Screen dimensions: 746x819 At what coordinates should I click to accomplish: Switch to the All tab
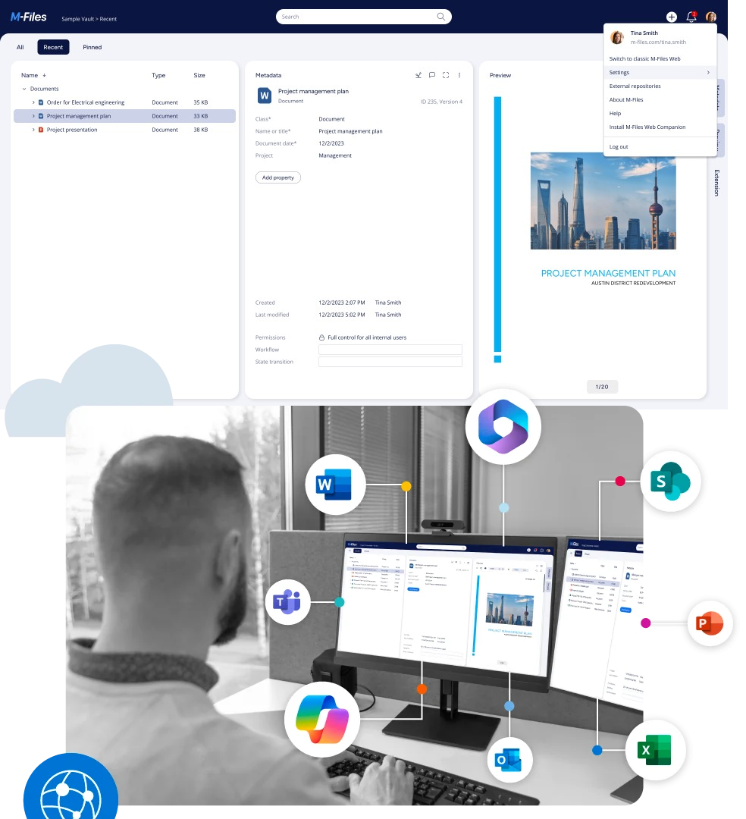(x=20, y=47)
